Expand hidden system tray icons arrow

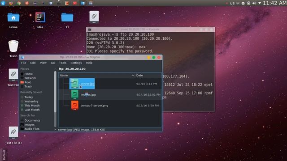260,3
